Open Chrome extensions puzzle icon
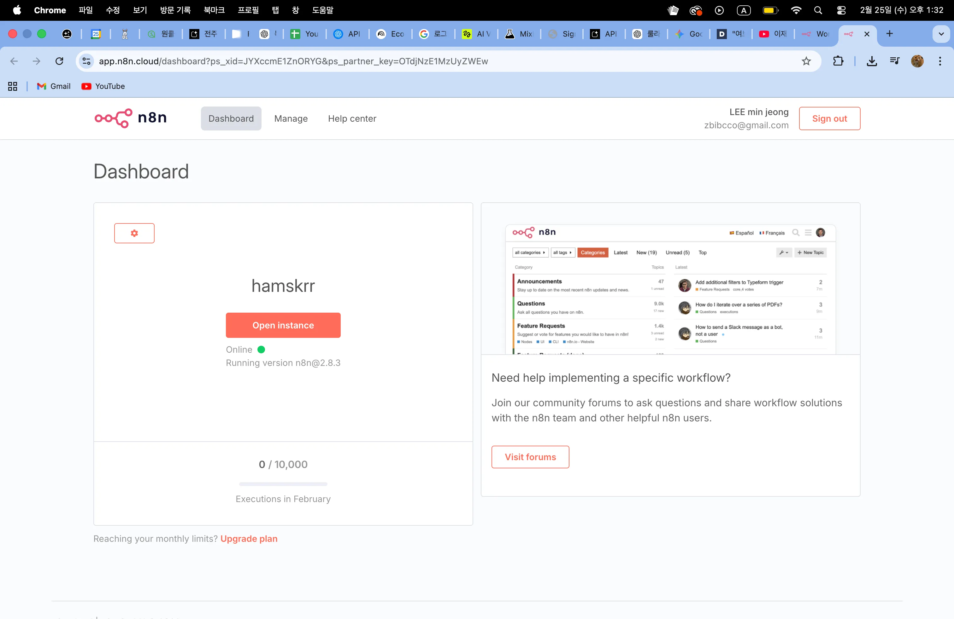 pyautogui.click(x=838, y=61)
